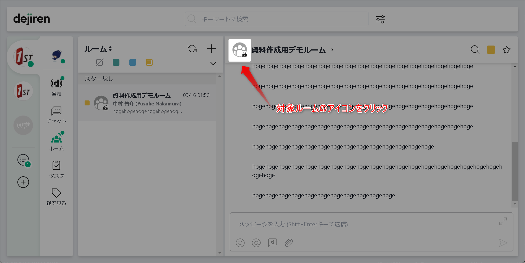Click the @ mention icon
Viewport: 525px width, 263px height.
tap(256, 243)
